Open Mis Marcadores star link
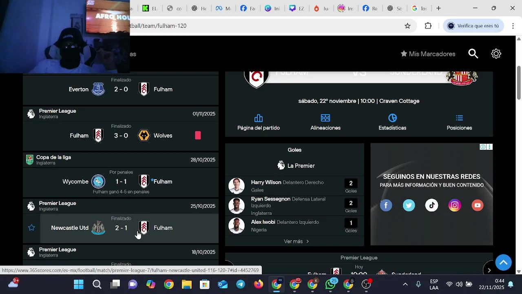522x294 pixels. [428, 54]
